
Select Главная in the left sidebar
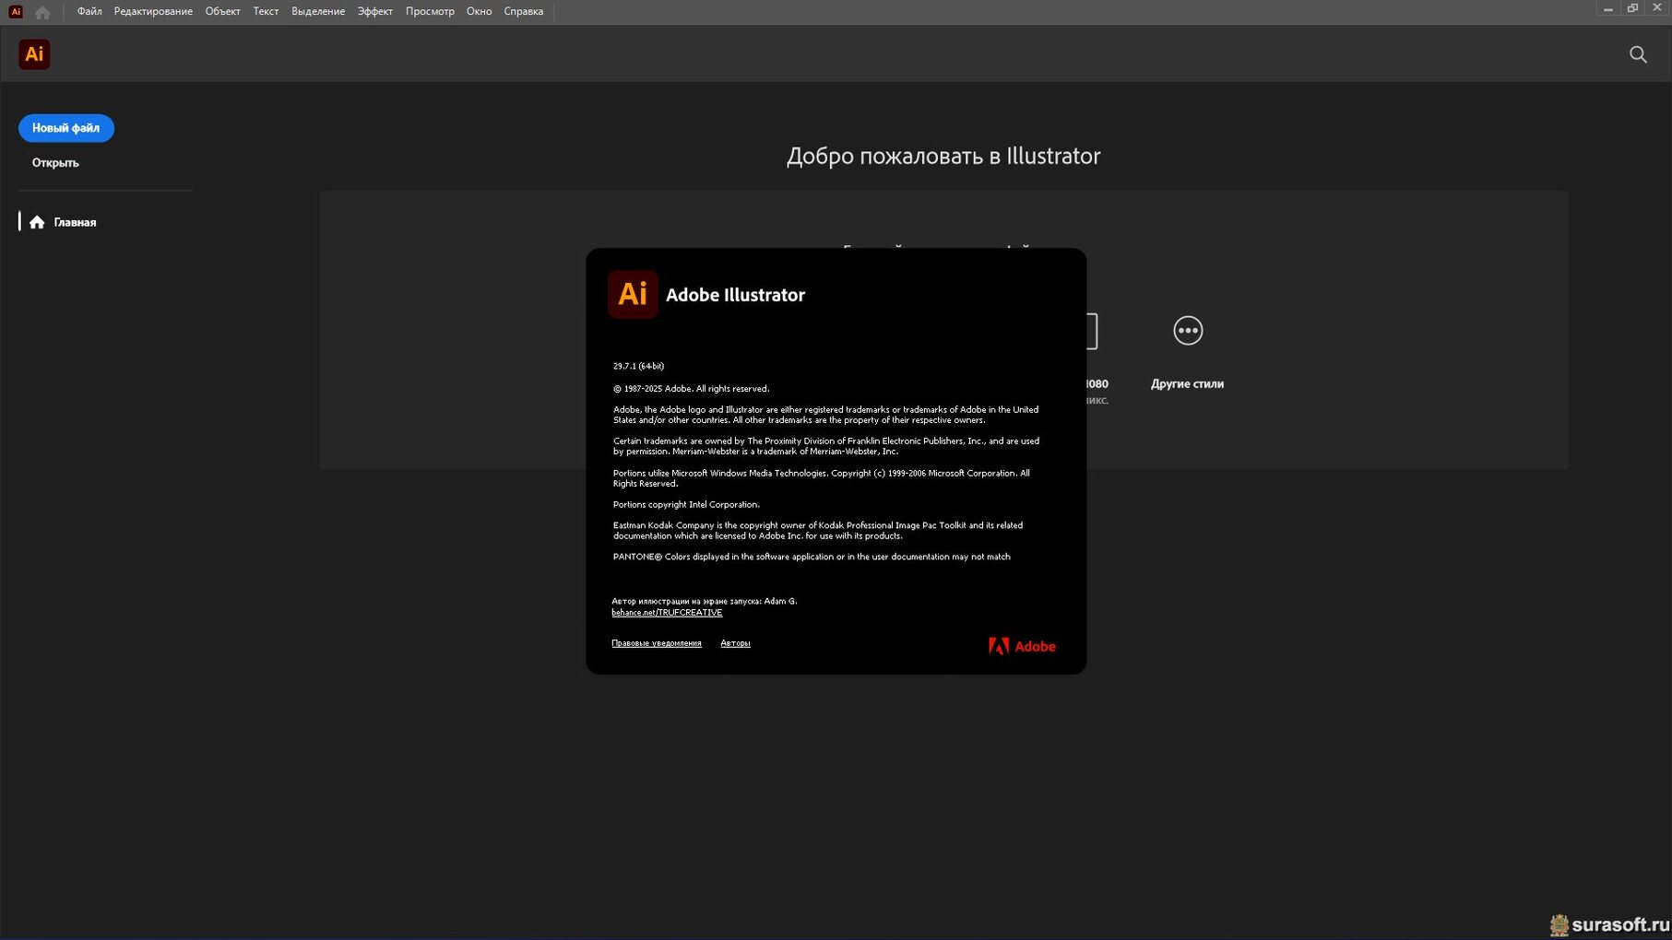point(74,222)
